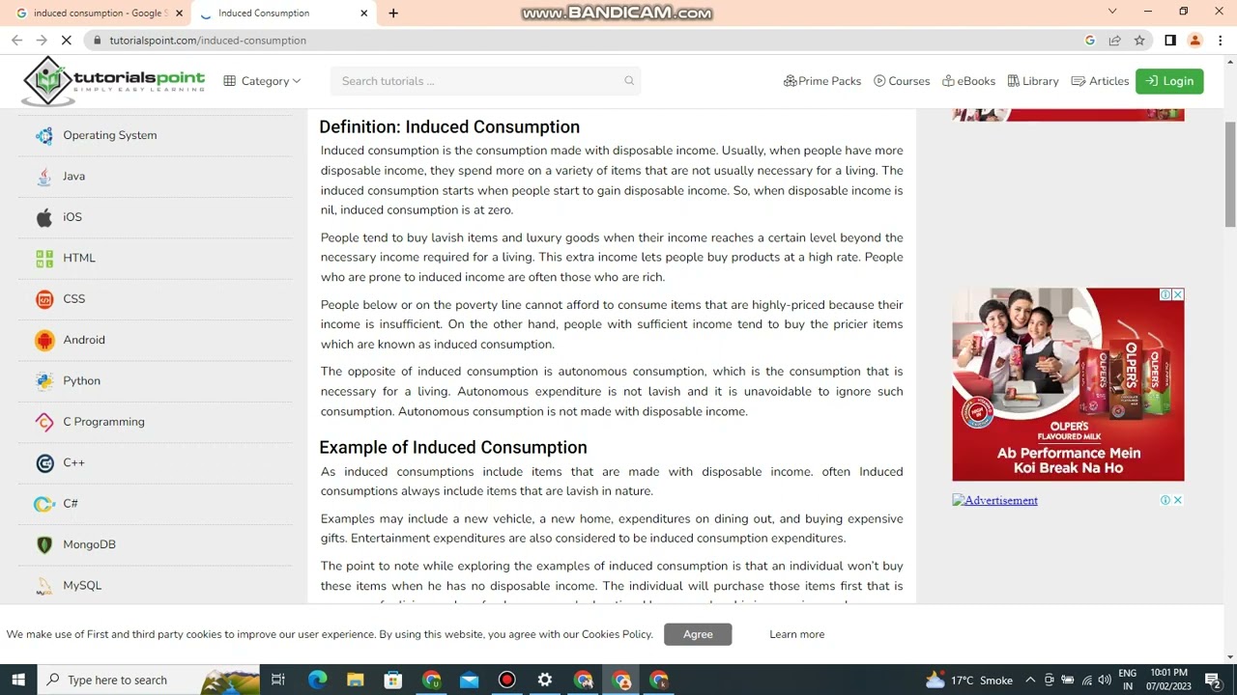
Task: Click the Microsoft Store taskbar icon
Action: coord(393,681)
